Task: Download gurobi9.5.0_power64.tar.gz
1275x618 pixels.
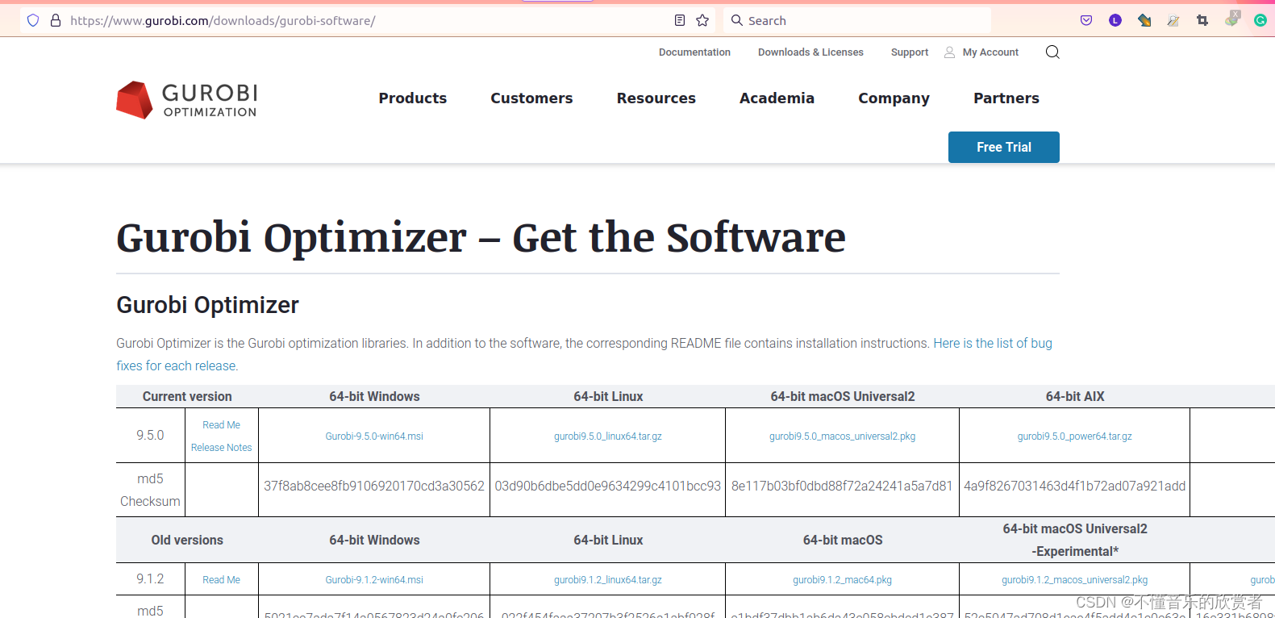Action: (1074, 436)
